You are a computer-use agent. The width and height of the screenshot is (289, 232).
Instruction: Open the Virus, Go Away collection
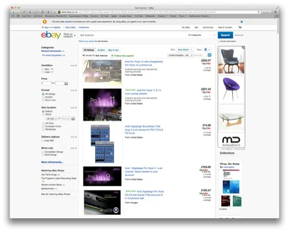coord(230,164)
